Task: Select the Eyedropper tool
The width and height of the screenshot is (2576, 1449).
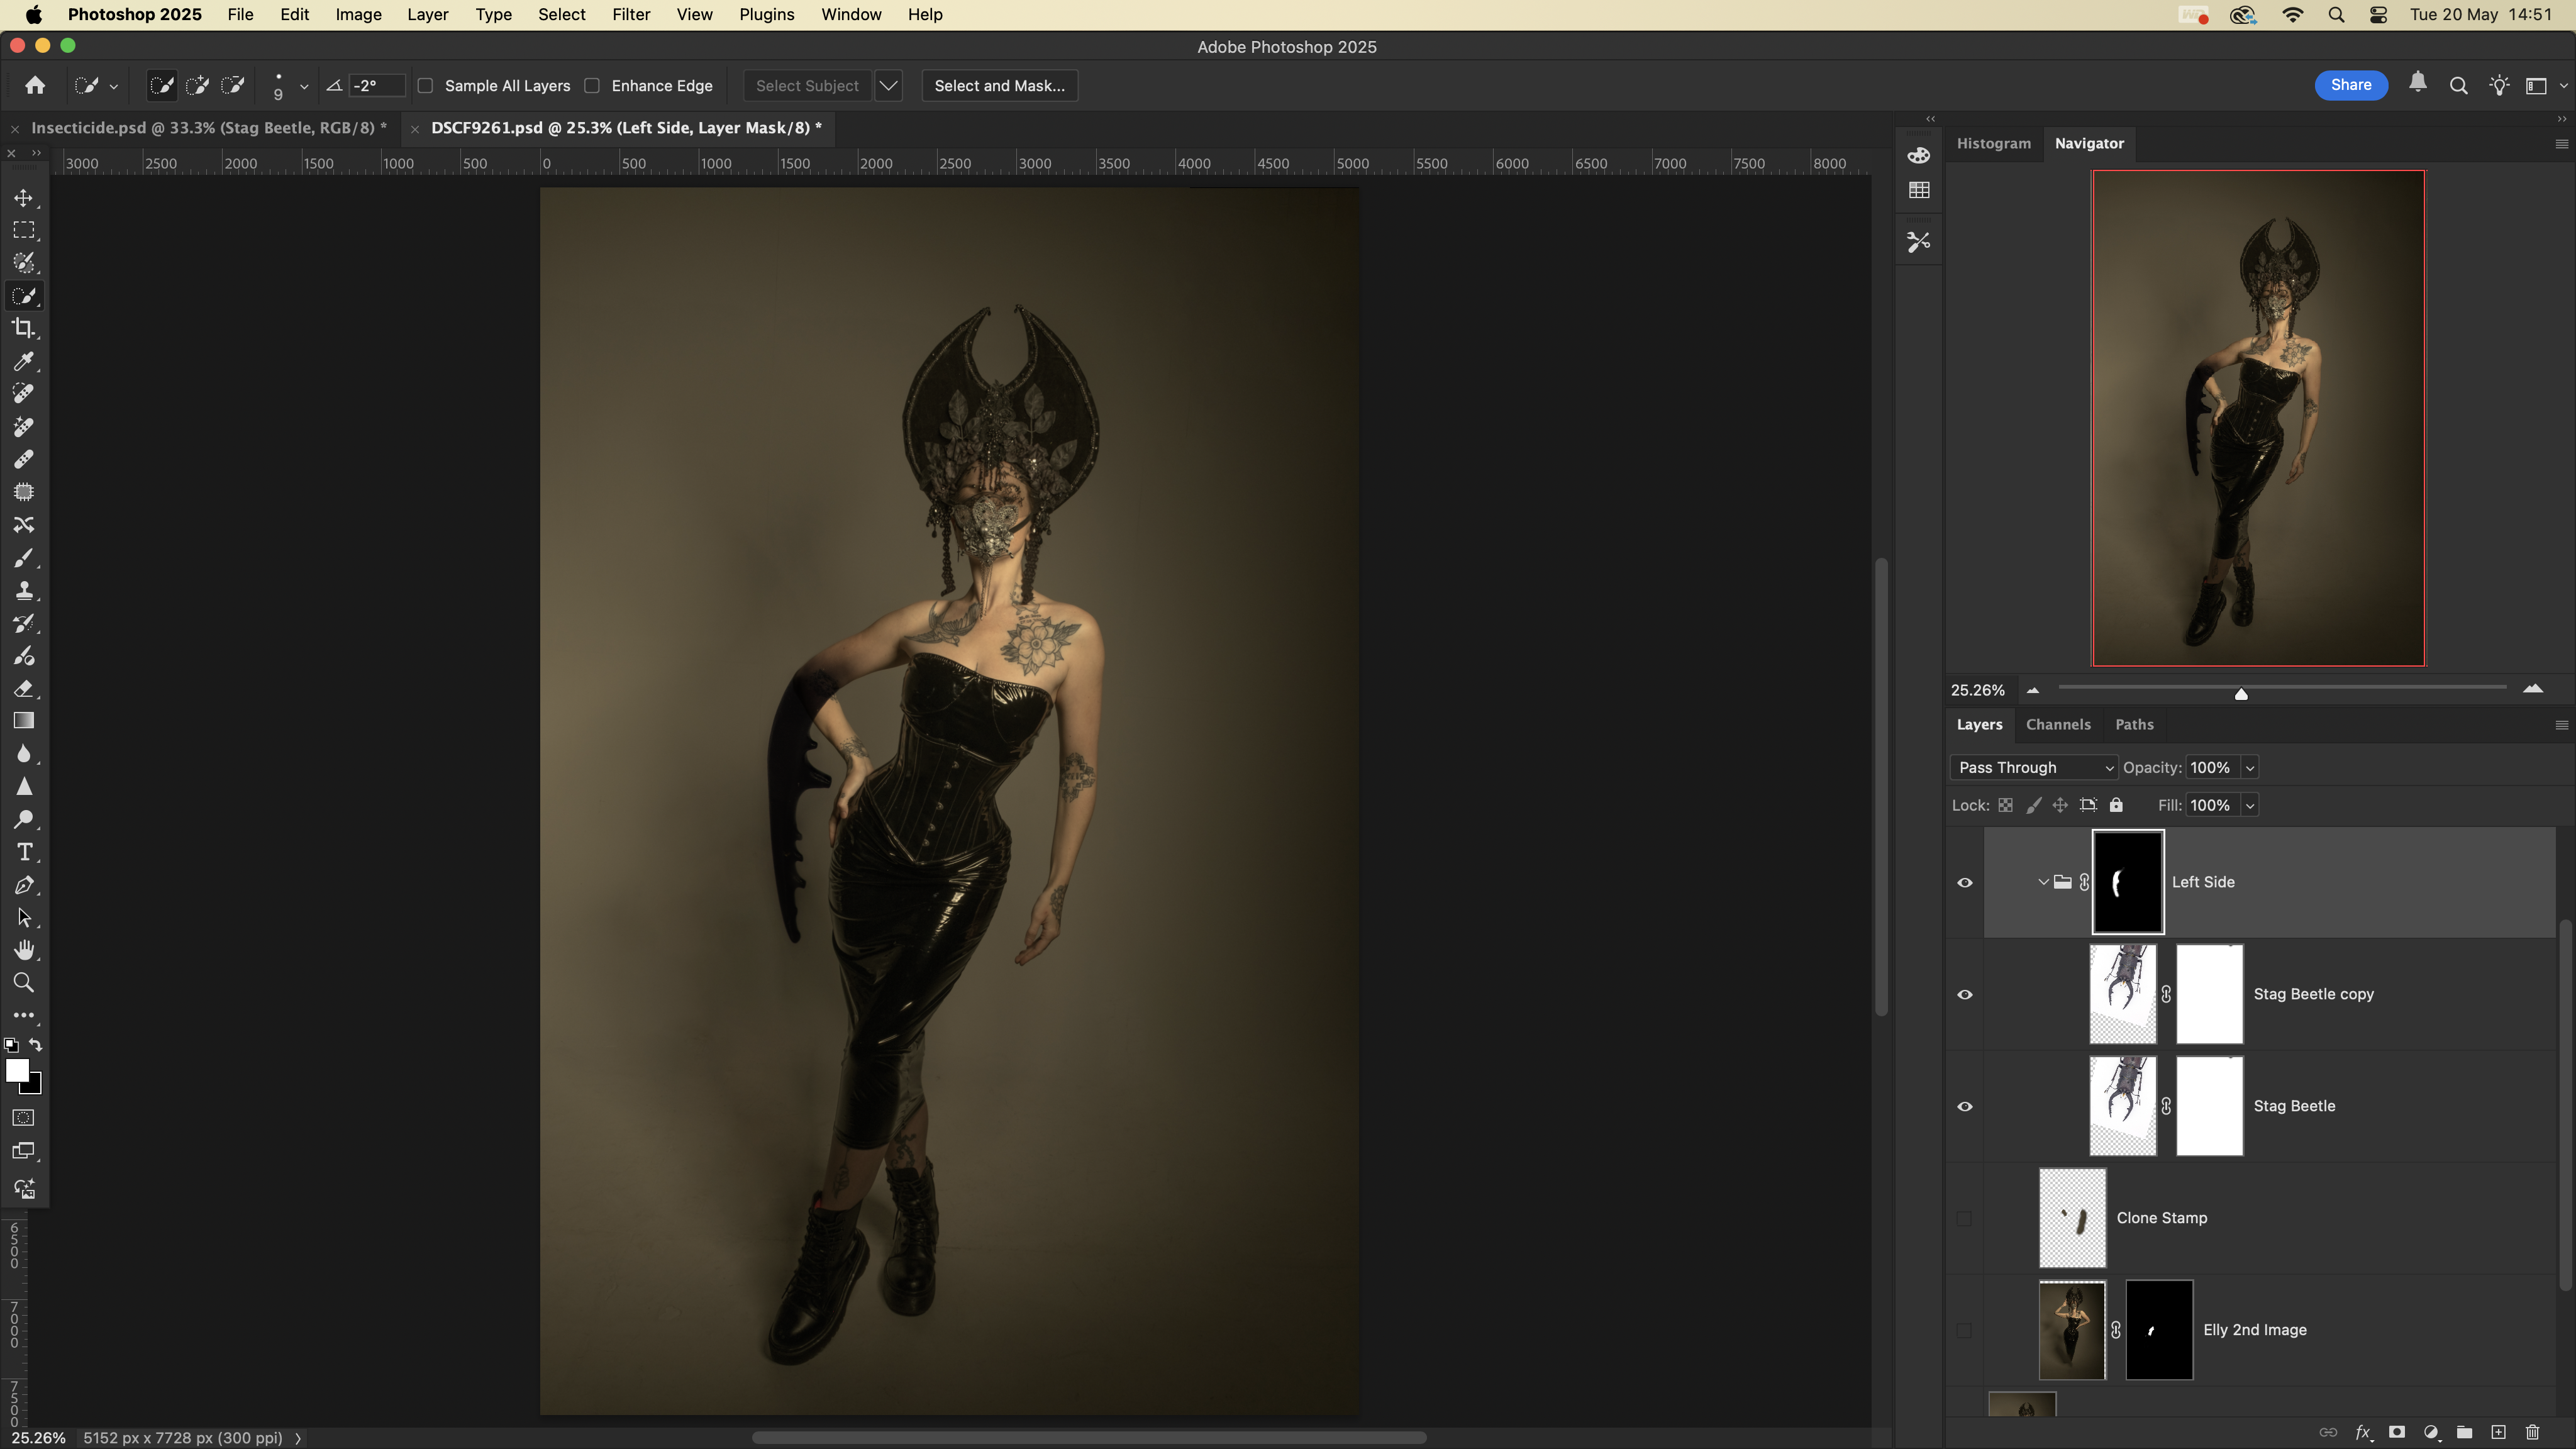Action: click(x=24, y=361)
